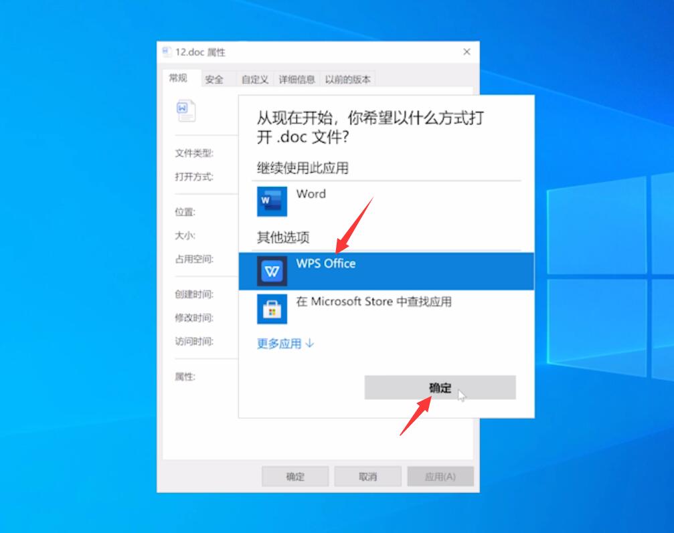The height and width of the screenshot is (533, 674).
Task: Switch to the 安全 tab
Action: 213,78
